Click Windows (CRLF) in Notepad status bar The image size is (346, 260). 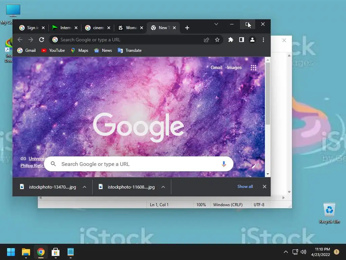click(228, 205)
